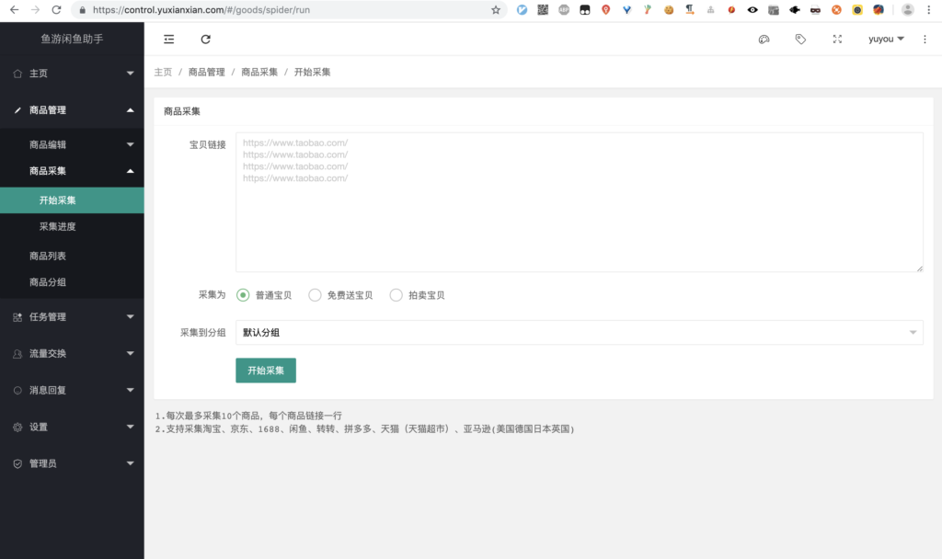Bookmark page with the star icon
The image size is (942, 559).
496,10
